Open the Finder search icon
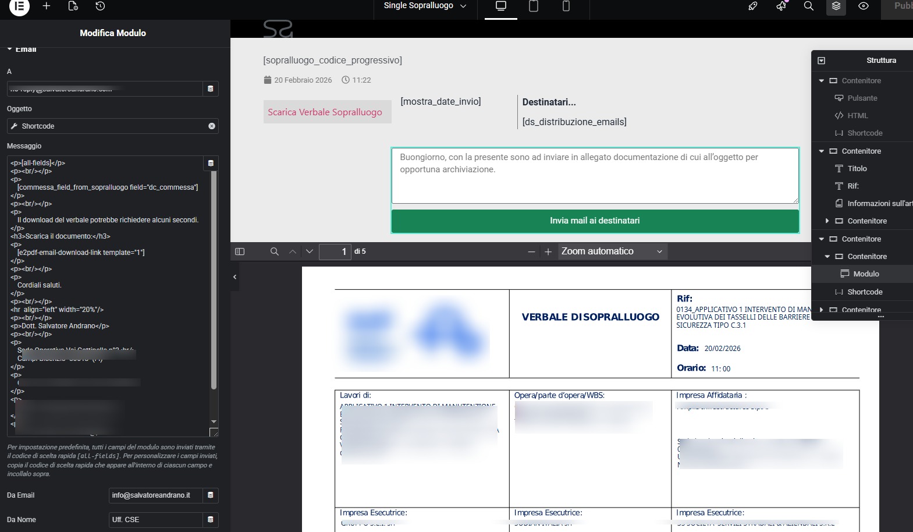The width and height of the screenshot is (913, 532). tap(808, 6)
